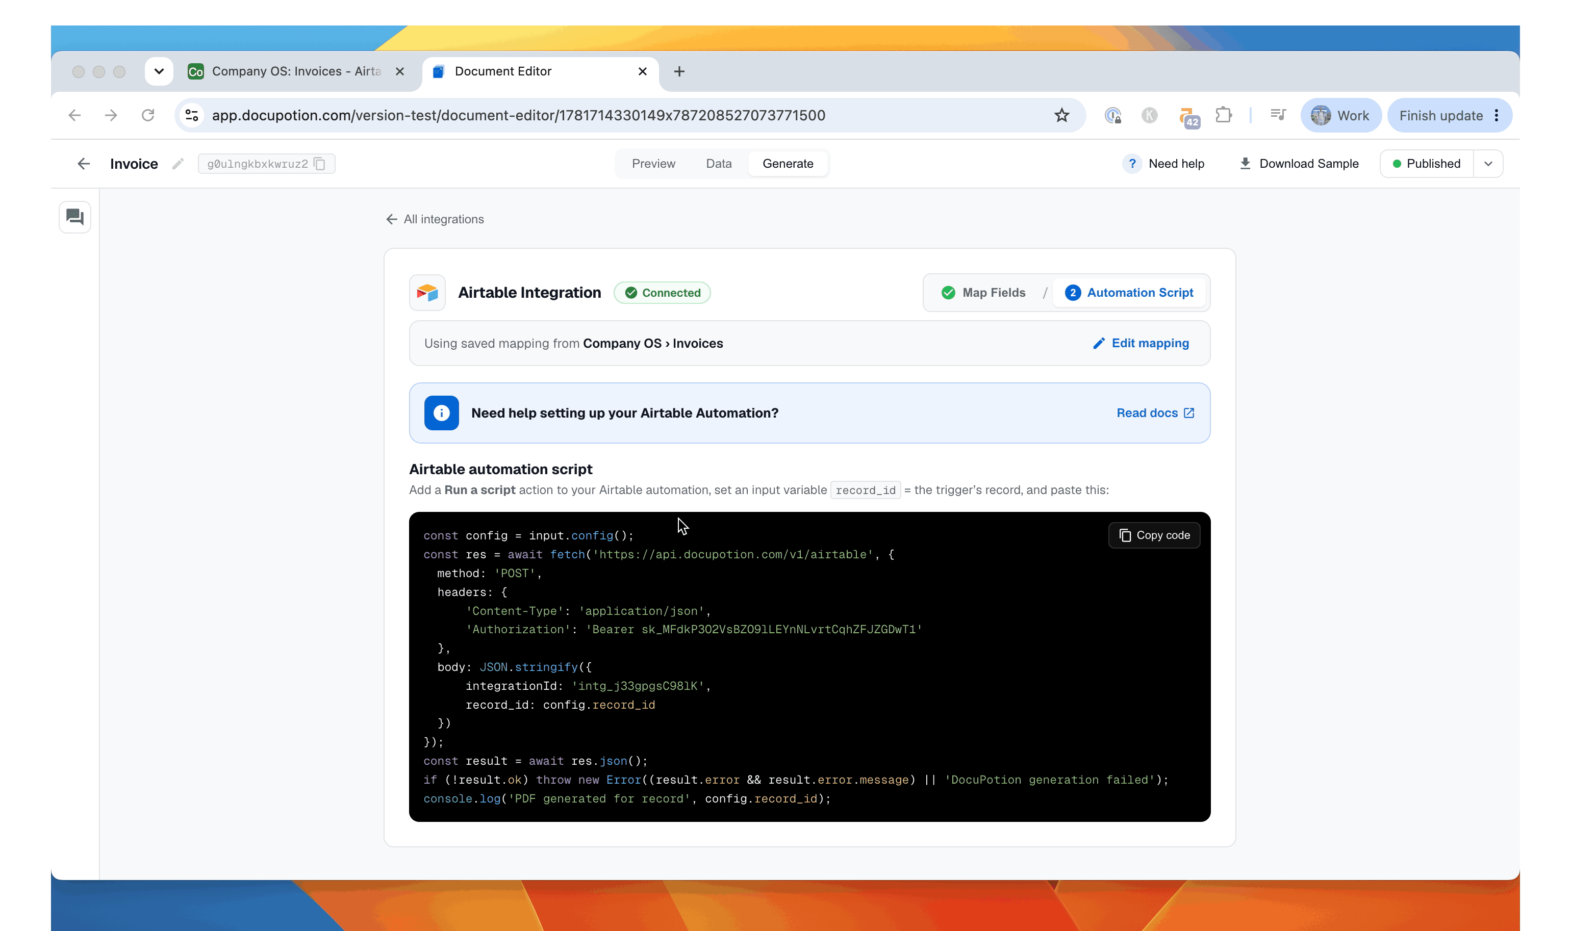Select the Automation Script step

(x=1129, y=292)
